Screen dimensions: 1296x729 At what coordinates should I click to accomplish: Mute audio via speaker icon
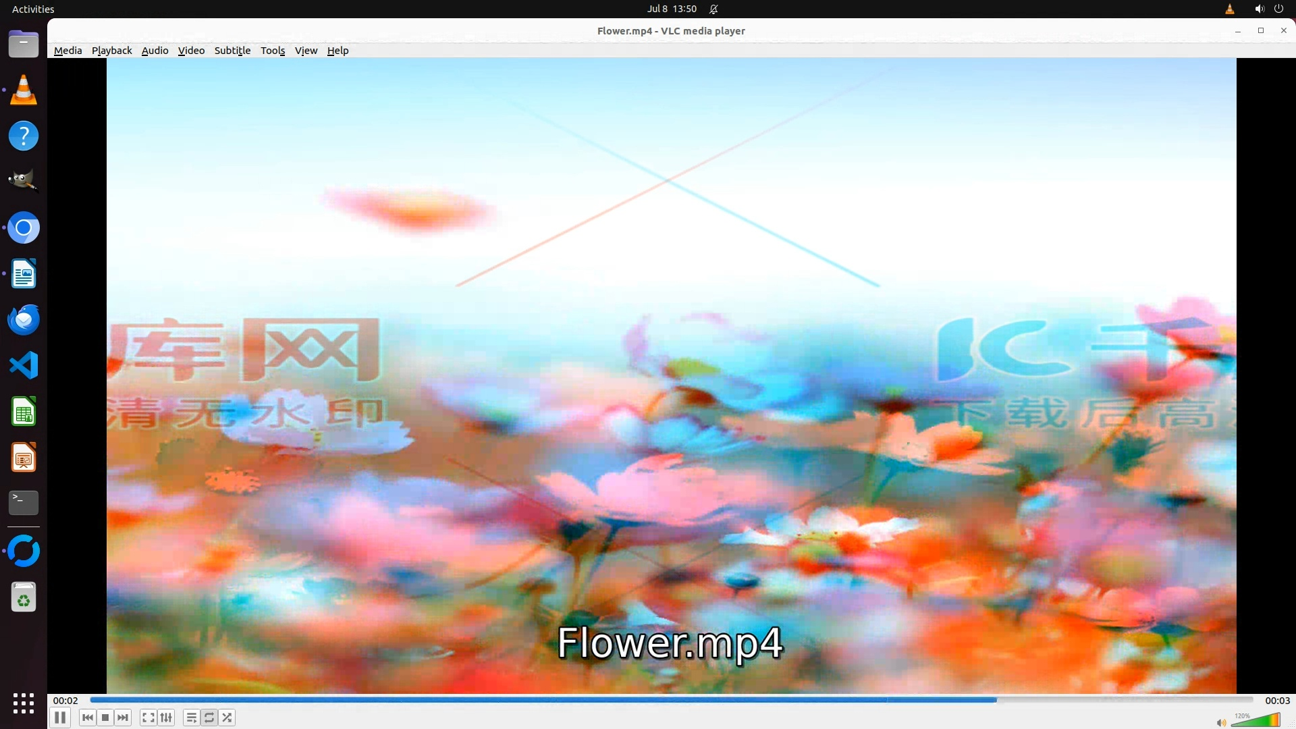[1220, 722]
